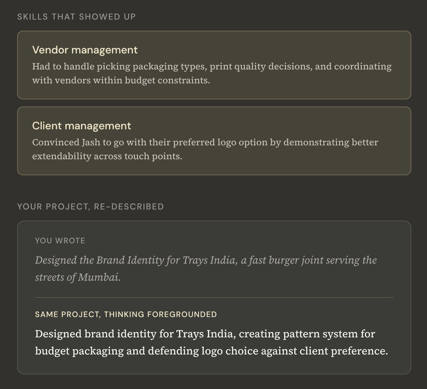The image size is (427, 389).
Task: Click the rewritten bright-white project description
Action: pos(211,342)
